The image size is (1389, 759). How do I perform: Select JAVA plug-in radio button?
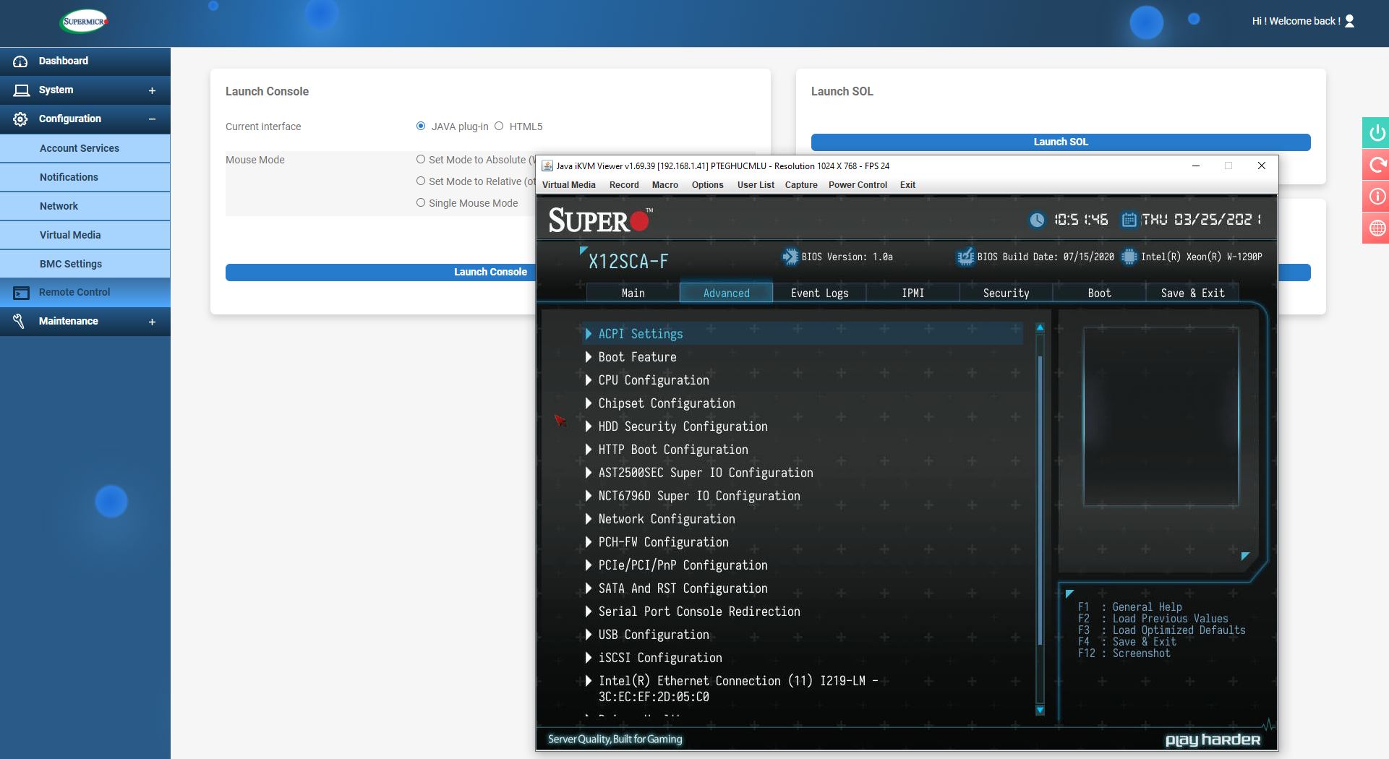421,126
